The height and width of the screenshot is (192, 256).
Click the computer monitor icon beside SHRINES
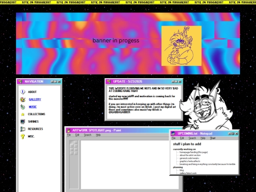(23, 122)
